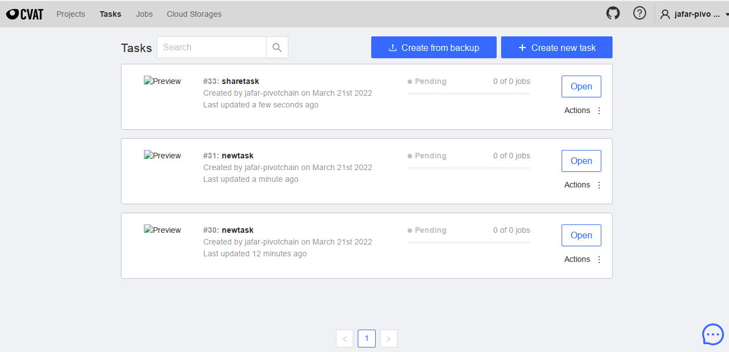Screen dimensions: 729x352
Task: Click the progress bar of task #30
Action: point(469,242)
